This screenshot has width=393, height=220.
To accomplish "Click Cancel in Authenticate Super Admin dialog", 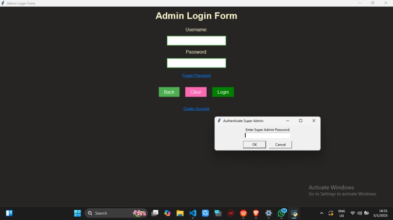I will pyautogui.click(x=280, y=145).
